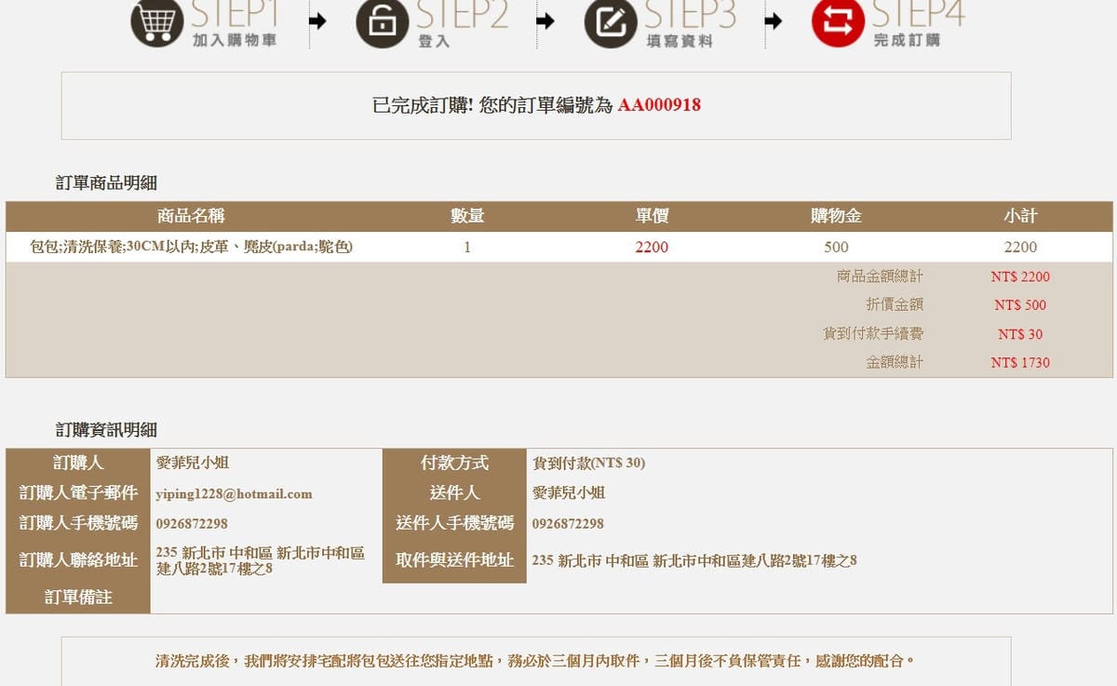This screenshot has height=686, width=1117.
Task: Click the 送件人手機號碼 label cell
Action: pos(454,523)
